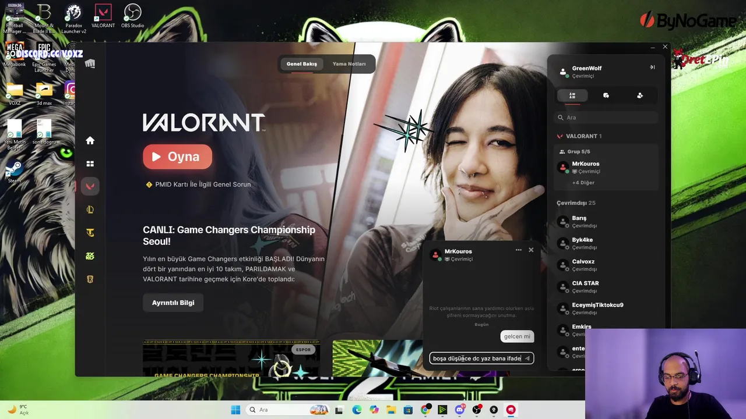Open the weather widget showing 9°C
The width and height of the screenshot is (746, 419).
tap(17, 410)
